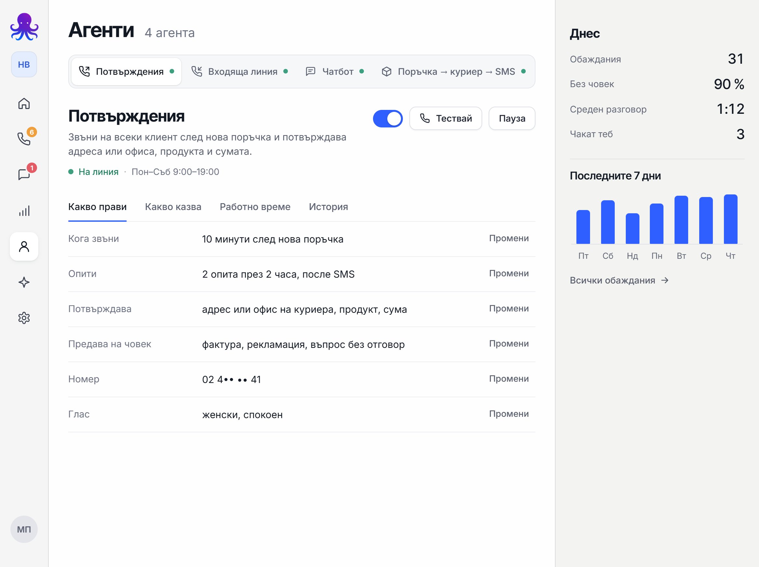Select the Потвърждения agent tab
This screenshot has height=567, width=759.
point(126,72)
